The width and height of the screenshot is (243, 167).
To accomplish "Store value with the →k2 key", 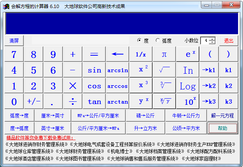I will click(209, 86).
